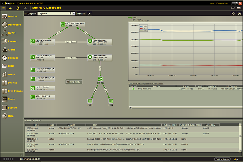243x162 pixels.
Task: Click the move/pan diagram icon
Action: pos(233,14)
